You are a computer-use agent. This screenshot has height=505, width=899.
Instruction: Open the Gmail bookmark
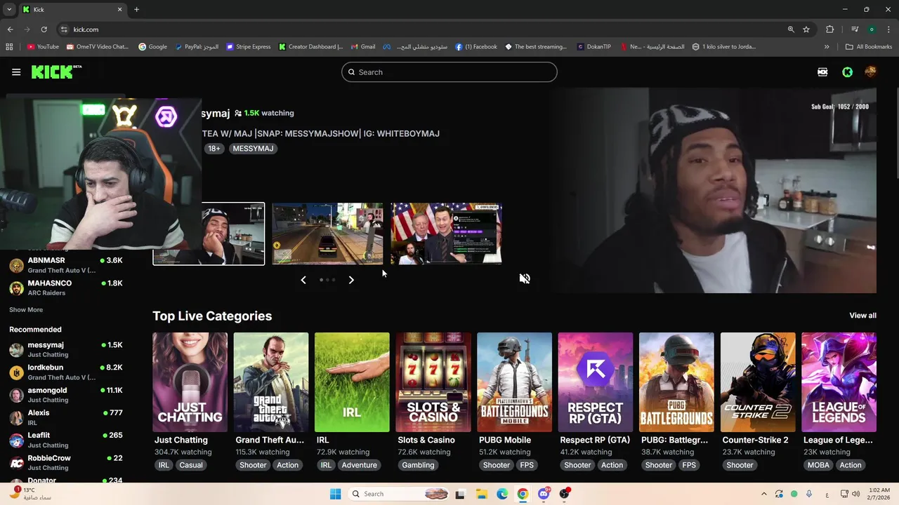[x=363, y=47]
